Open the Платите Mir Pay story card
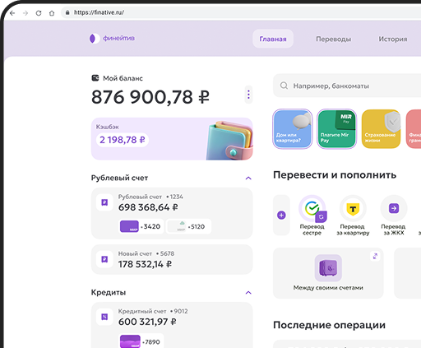Viewport: 421px width, 348px height. pos(337,129)
